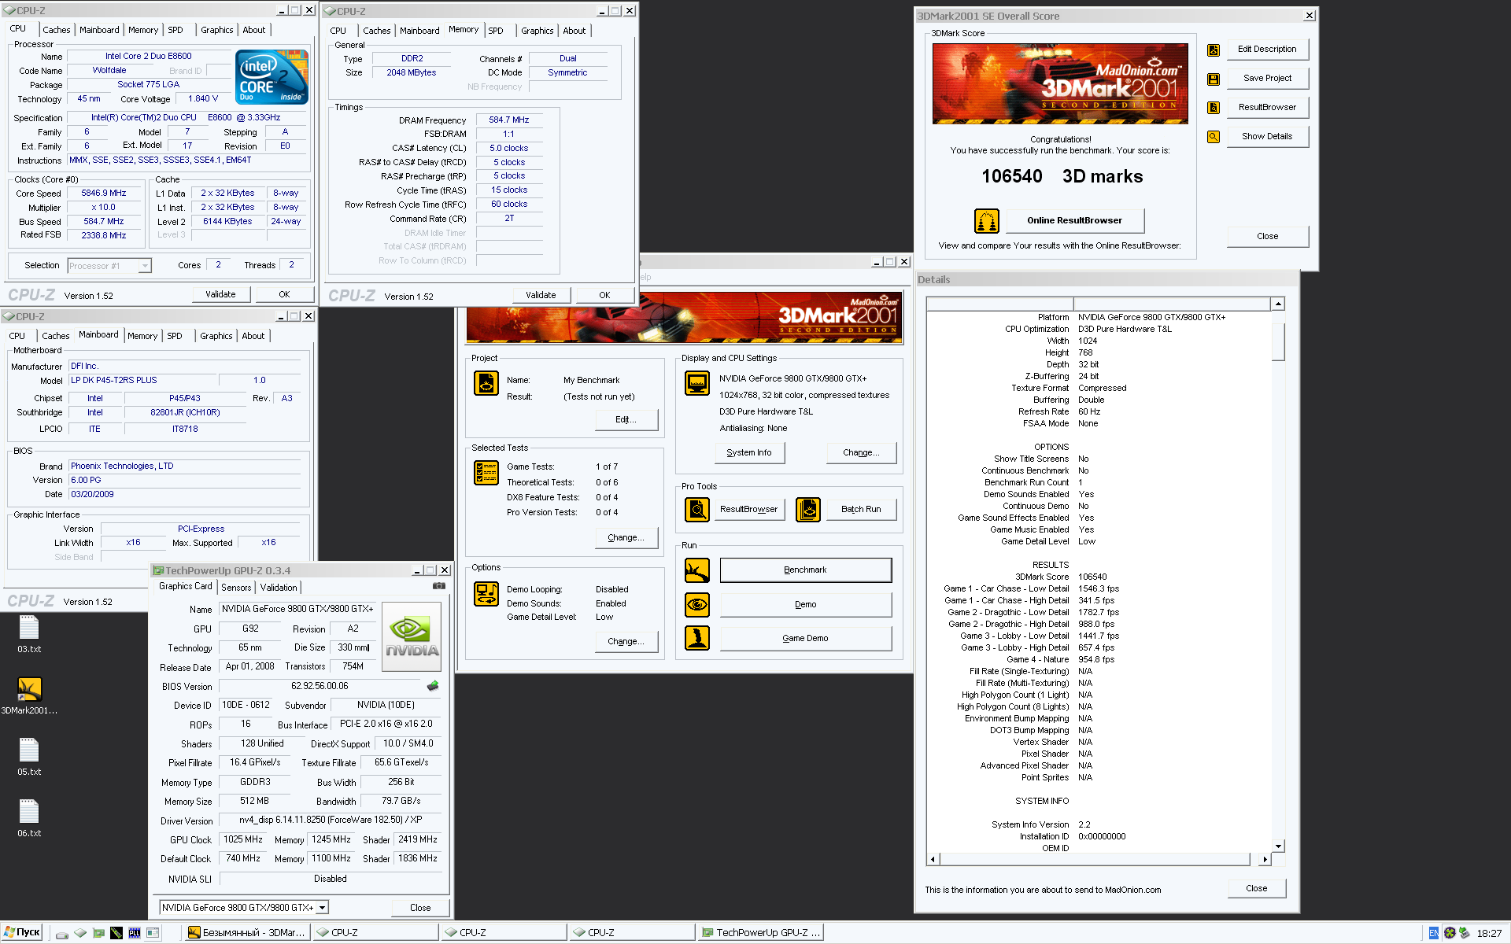Click the System Info button
This screenshot has width=1511, height=944.
[749, 452]
